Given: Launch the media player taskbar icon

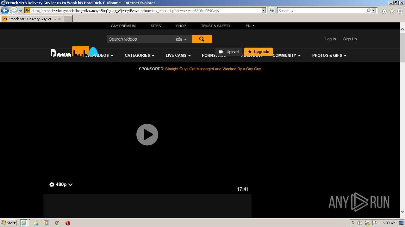Looking at the screenshot, I should click(x=47, y=223).
